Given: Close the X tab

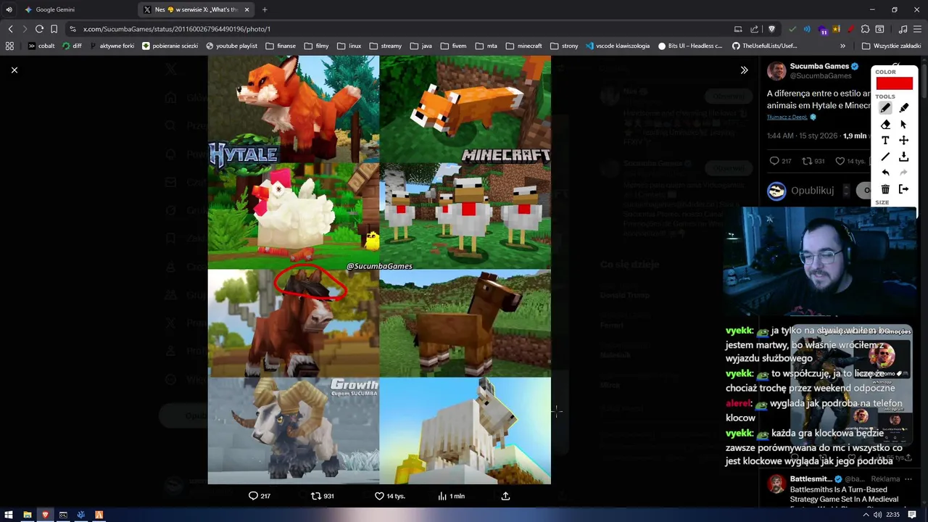Looking at the screenshot, I should (x=246, y=9).
